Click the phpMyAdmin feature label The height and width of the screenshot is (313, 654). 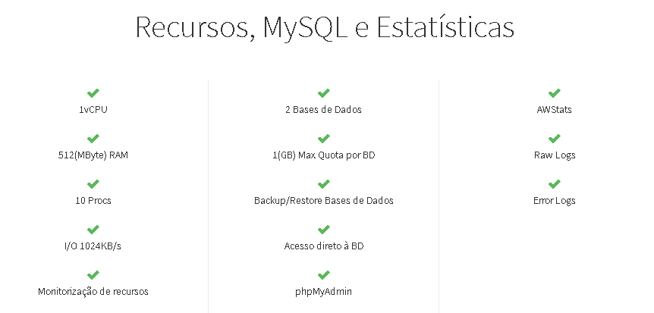[324, 291]
